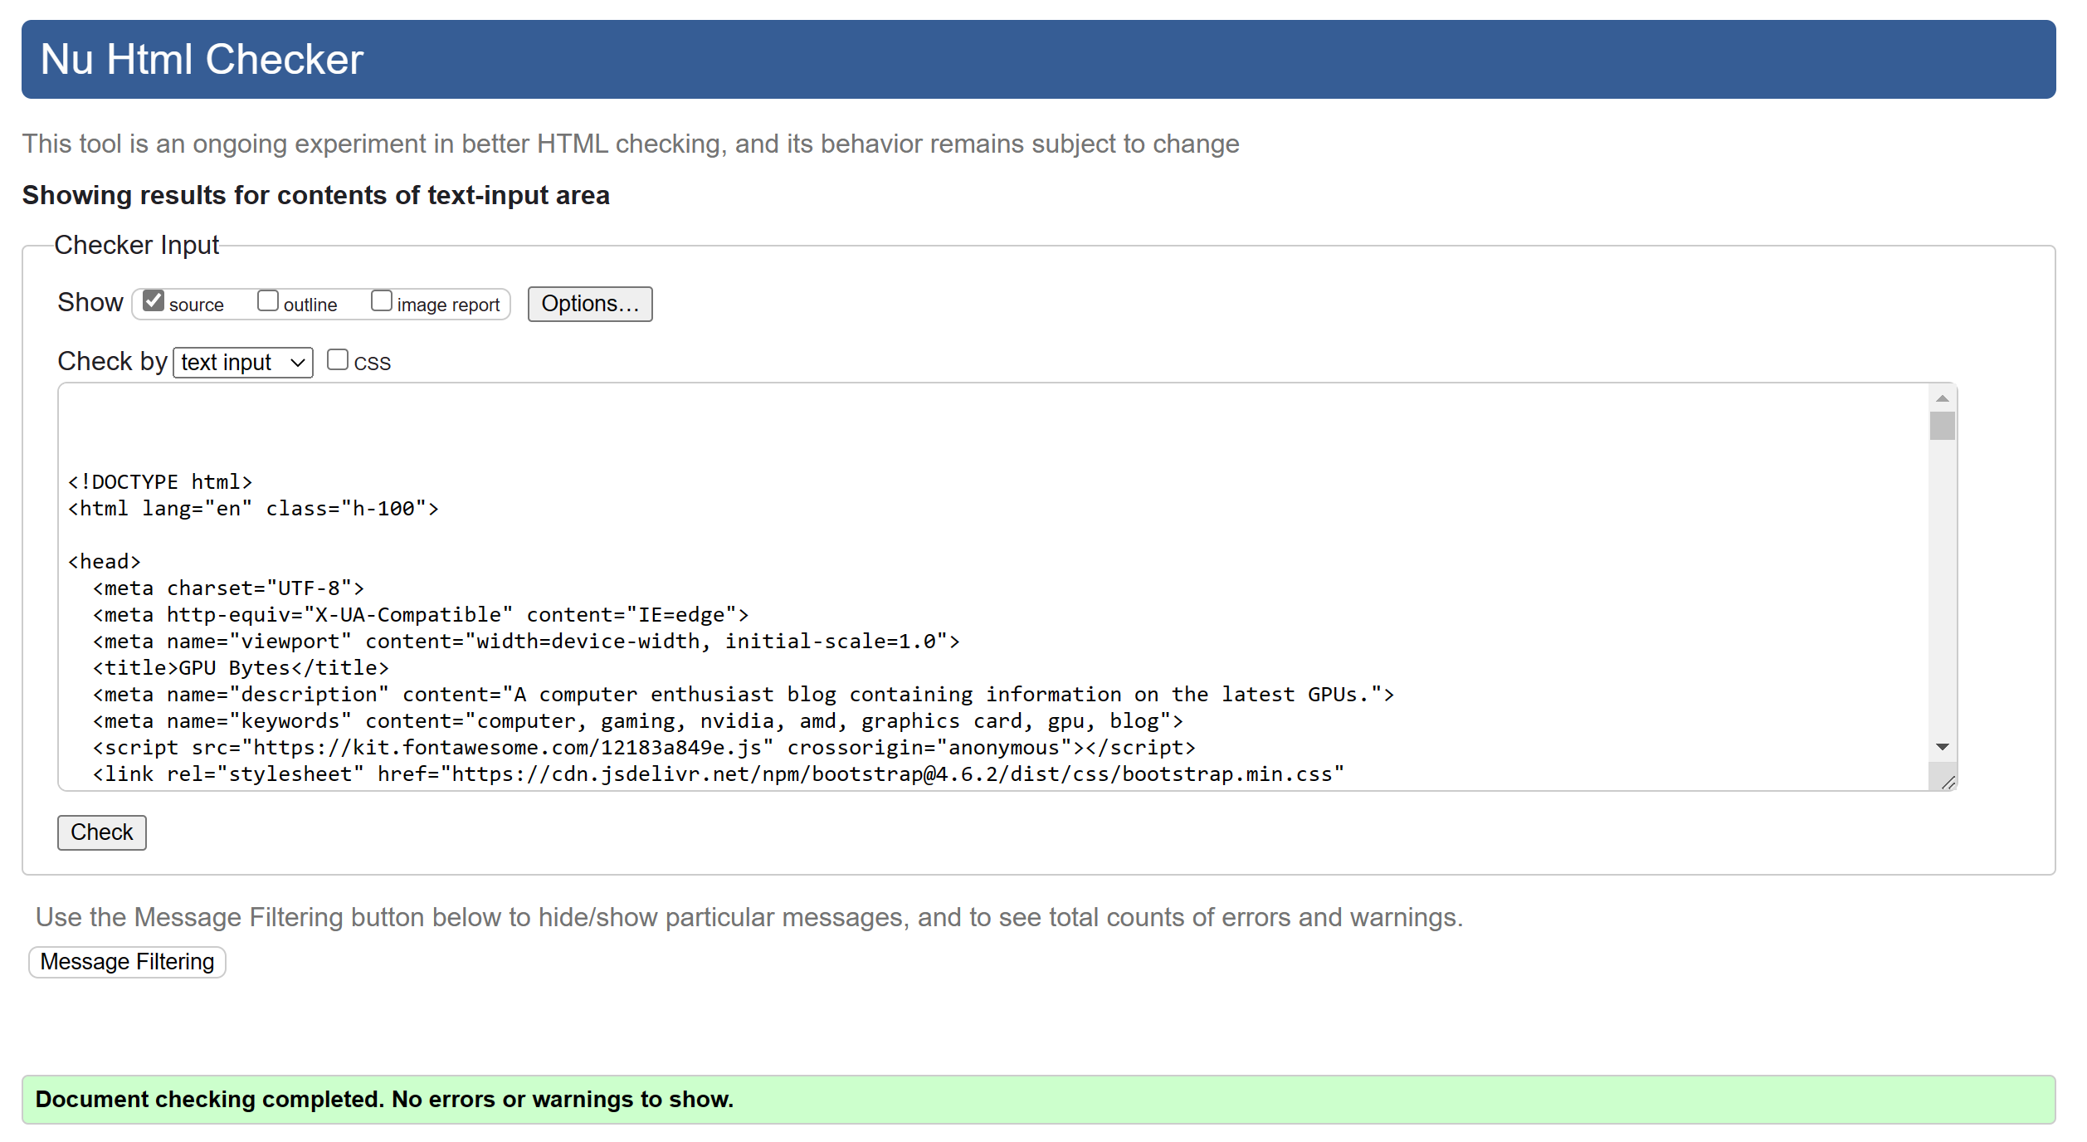The width and height of the screenshot is (2087, 1142).
Task: Click the image report label text
Action: point(448,305)
